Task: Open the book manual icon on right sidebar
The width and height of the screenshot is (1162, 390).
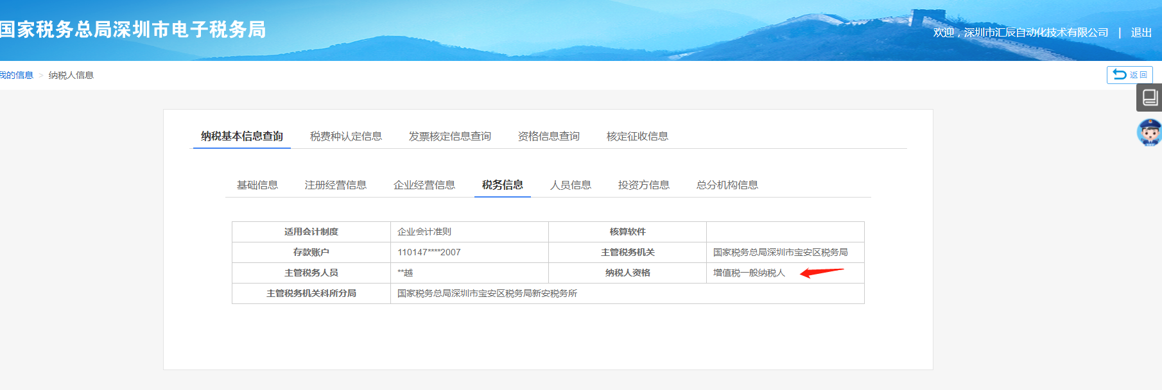Action: point(1149,97)
